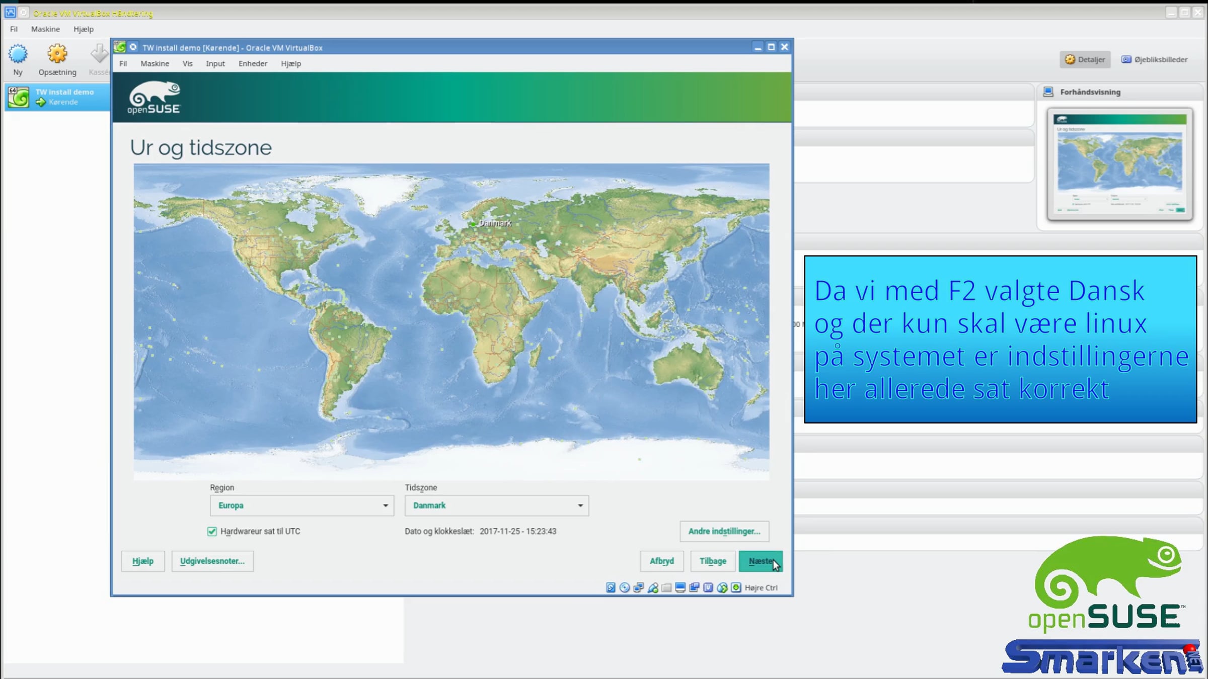Viewport: 1208px width, 679px height.
Task: Click the USB devices status icon
Action: point(653,587)
